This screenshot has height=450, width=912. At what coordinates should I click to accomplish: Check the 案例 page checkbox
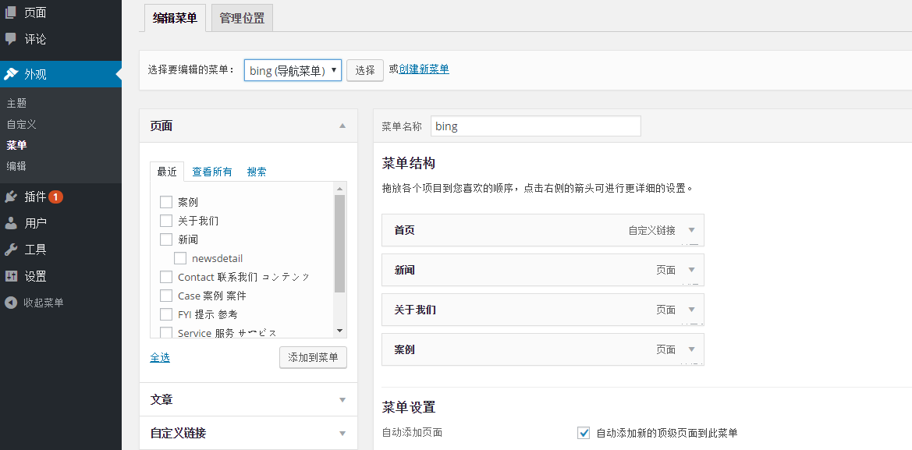(166, 202)
